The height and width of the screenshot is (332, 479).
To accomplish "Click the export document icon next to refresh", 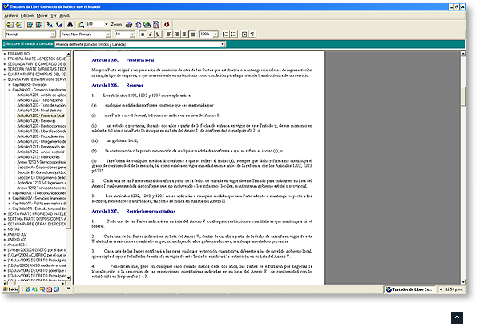I will pyautogui.click(x=156, y=25).
